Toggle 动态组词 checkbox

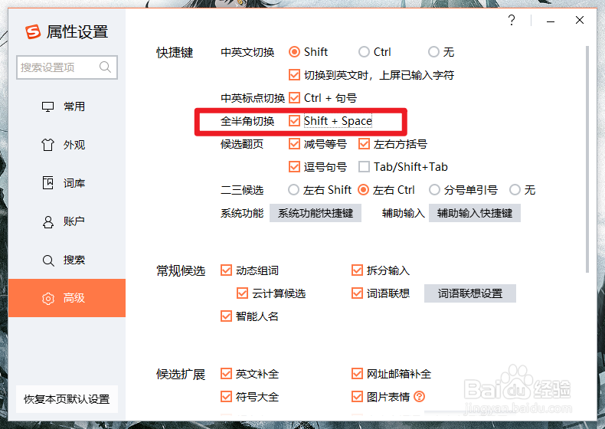coord(226,270)
